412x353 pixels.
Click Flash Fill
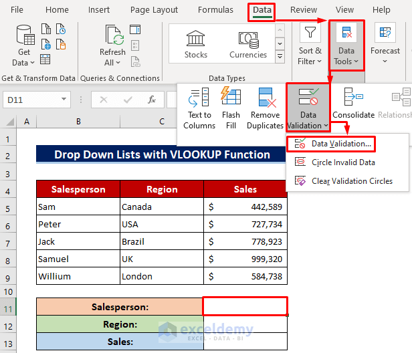pos(231,108)
